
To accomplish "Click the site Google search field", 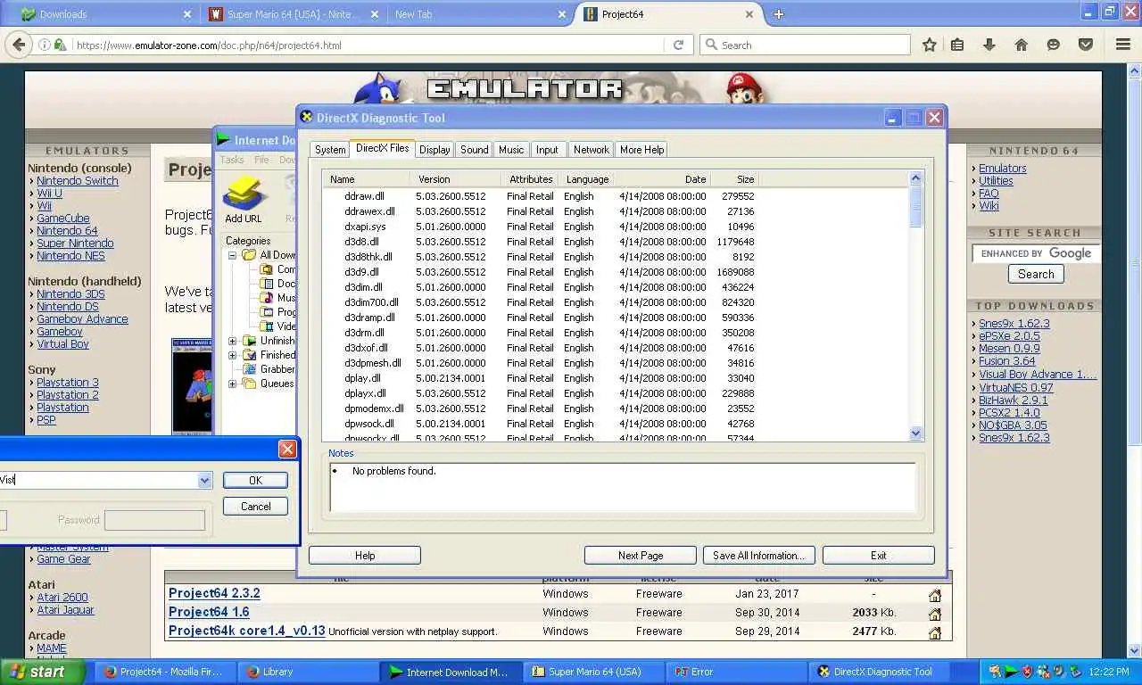I will pos(1035,253).
